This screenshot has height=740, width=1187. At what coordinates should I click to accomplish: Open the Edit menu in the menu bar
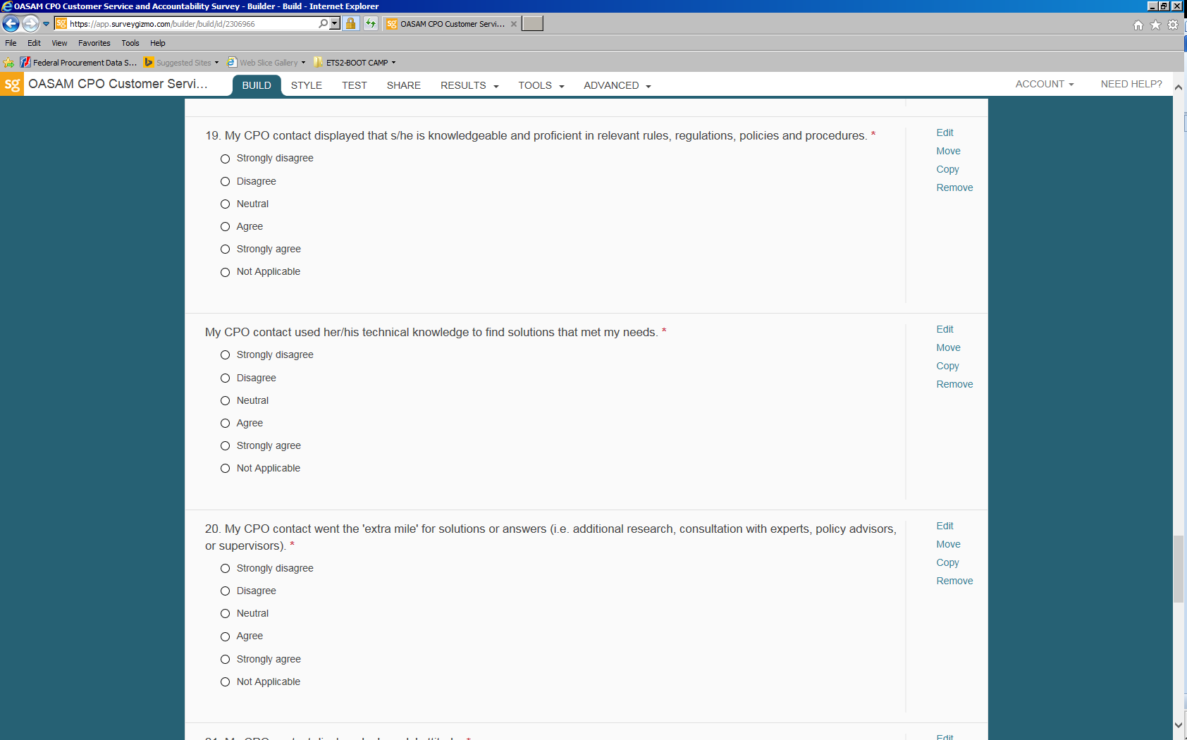[x=34, y=43]
